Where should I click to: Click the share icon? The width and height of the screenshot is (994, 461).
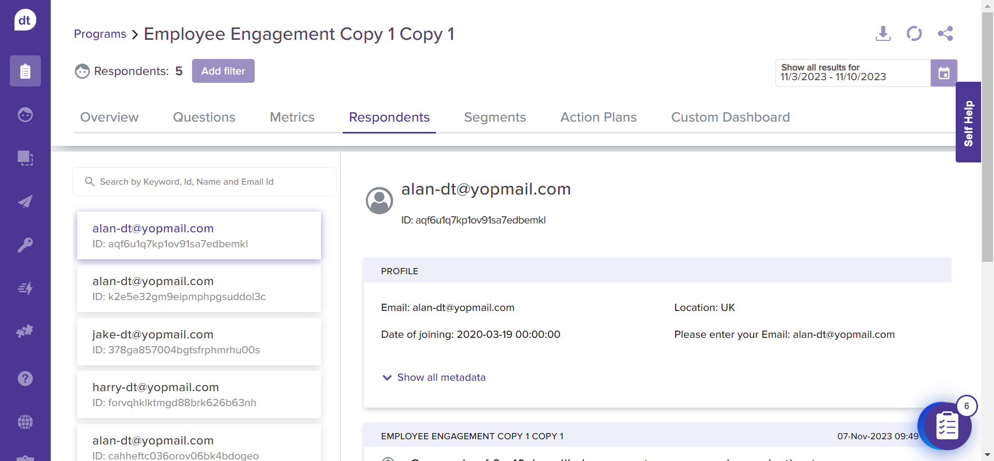(x=945, y=34)
